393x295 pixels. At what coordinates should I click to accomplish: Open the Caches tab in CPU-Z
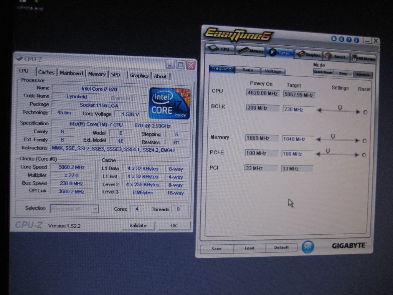point(46,72)
